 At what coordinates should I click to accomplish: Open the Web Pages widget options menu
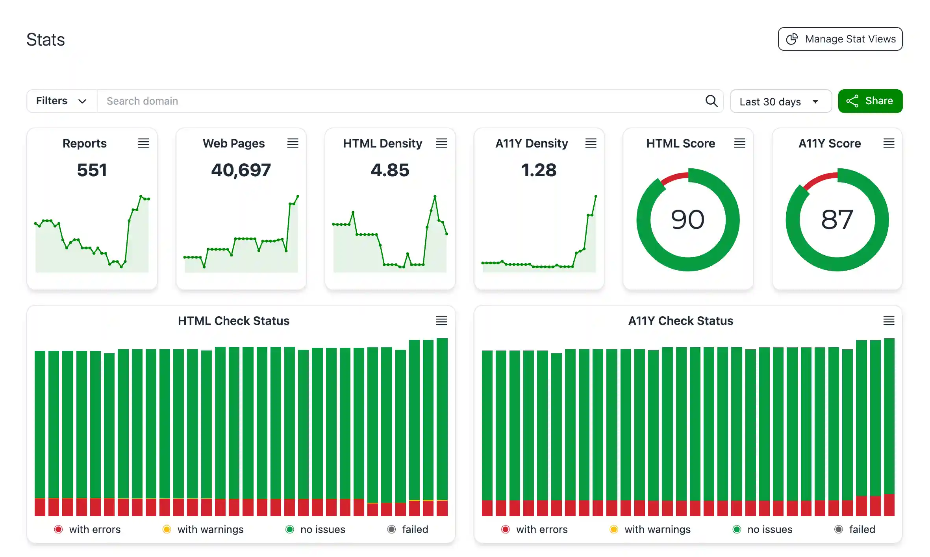293,143
